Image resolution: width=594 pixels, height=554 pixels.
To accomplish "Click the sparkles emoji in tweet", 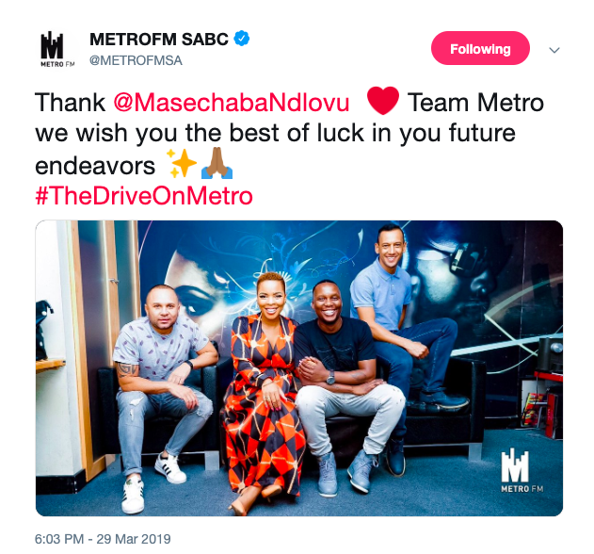I will coord(182,163).
